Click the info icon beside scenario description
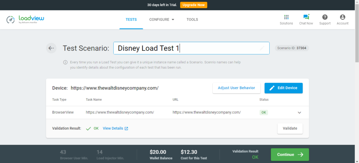 [66, 62]
